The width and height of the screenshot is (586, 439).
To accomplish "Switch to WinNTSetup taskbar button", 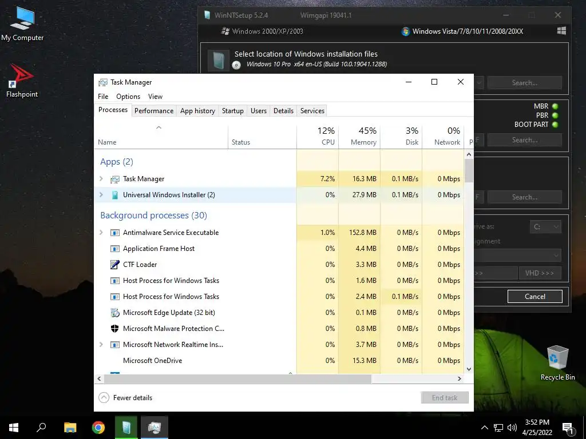I will (126, 428).
